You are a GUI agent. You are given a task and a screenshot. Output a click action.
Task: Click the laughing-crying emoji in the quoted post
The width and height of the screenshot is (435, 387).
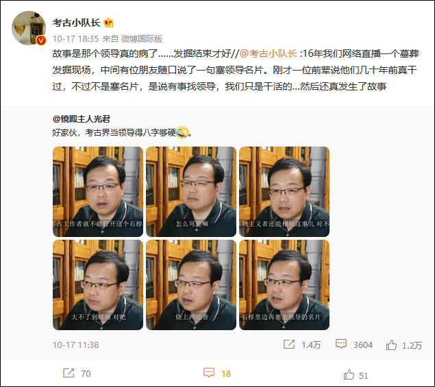(x=182, y=132)
